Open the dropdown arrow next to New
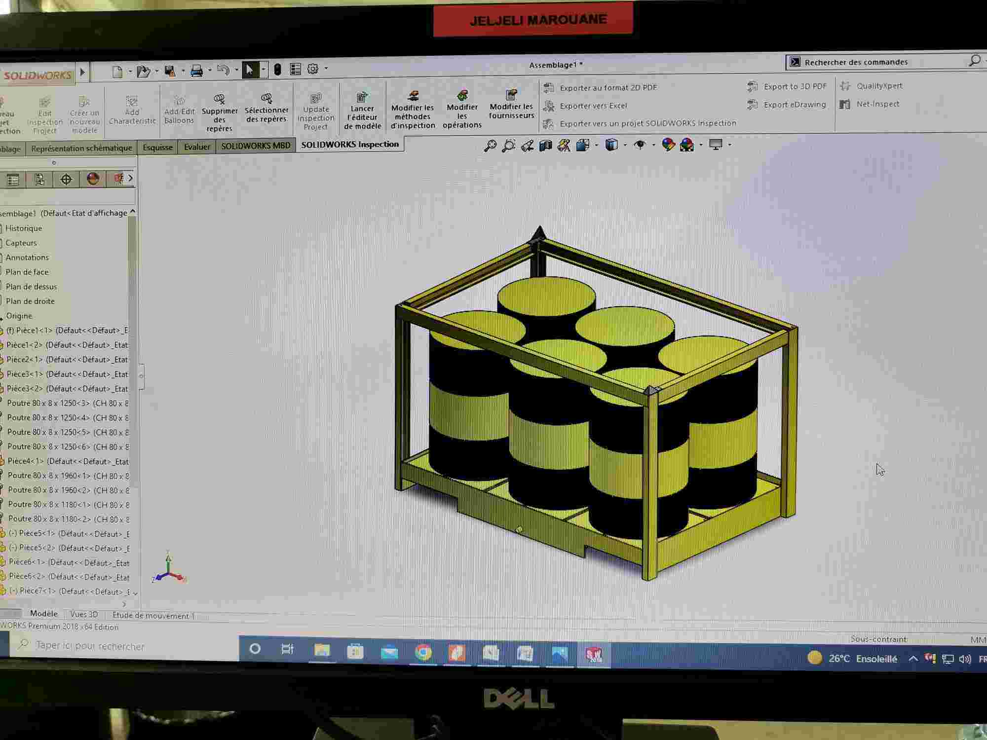 pyautogui.click(x=130, y=72)
